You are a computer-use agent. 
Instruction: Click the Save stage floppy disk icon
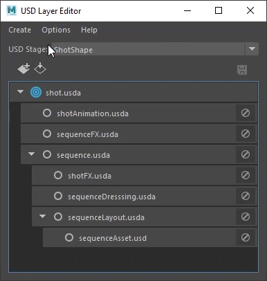tap(242, 70)
